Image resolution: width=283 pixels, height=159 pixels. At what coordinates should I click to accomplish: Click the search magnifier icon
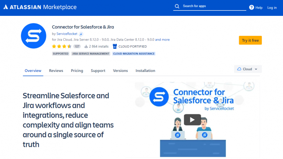click(x=177, y=6)
